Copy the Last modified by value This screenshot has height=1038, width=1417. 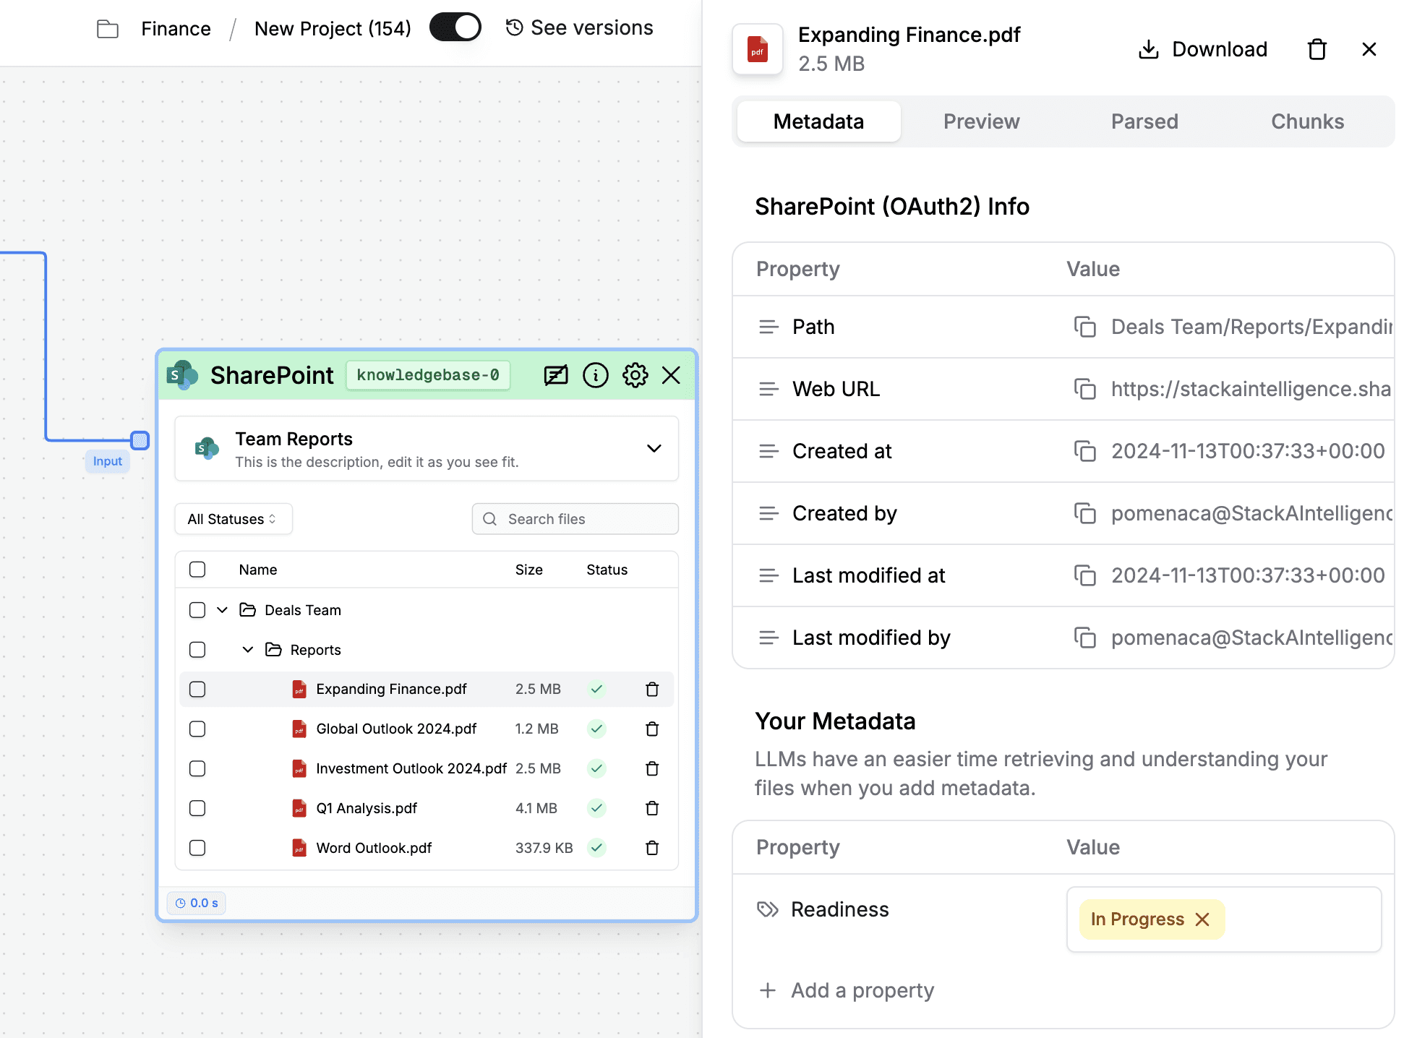[1085, 638]
